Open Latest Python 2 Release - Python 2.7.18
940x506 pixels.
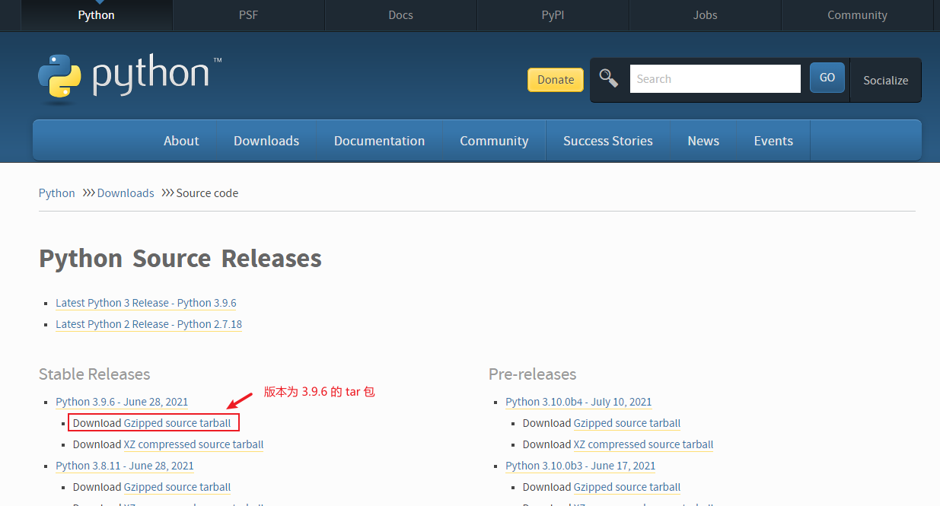tap(148, 324)
